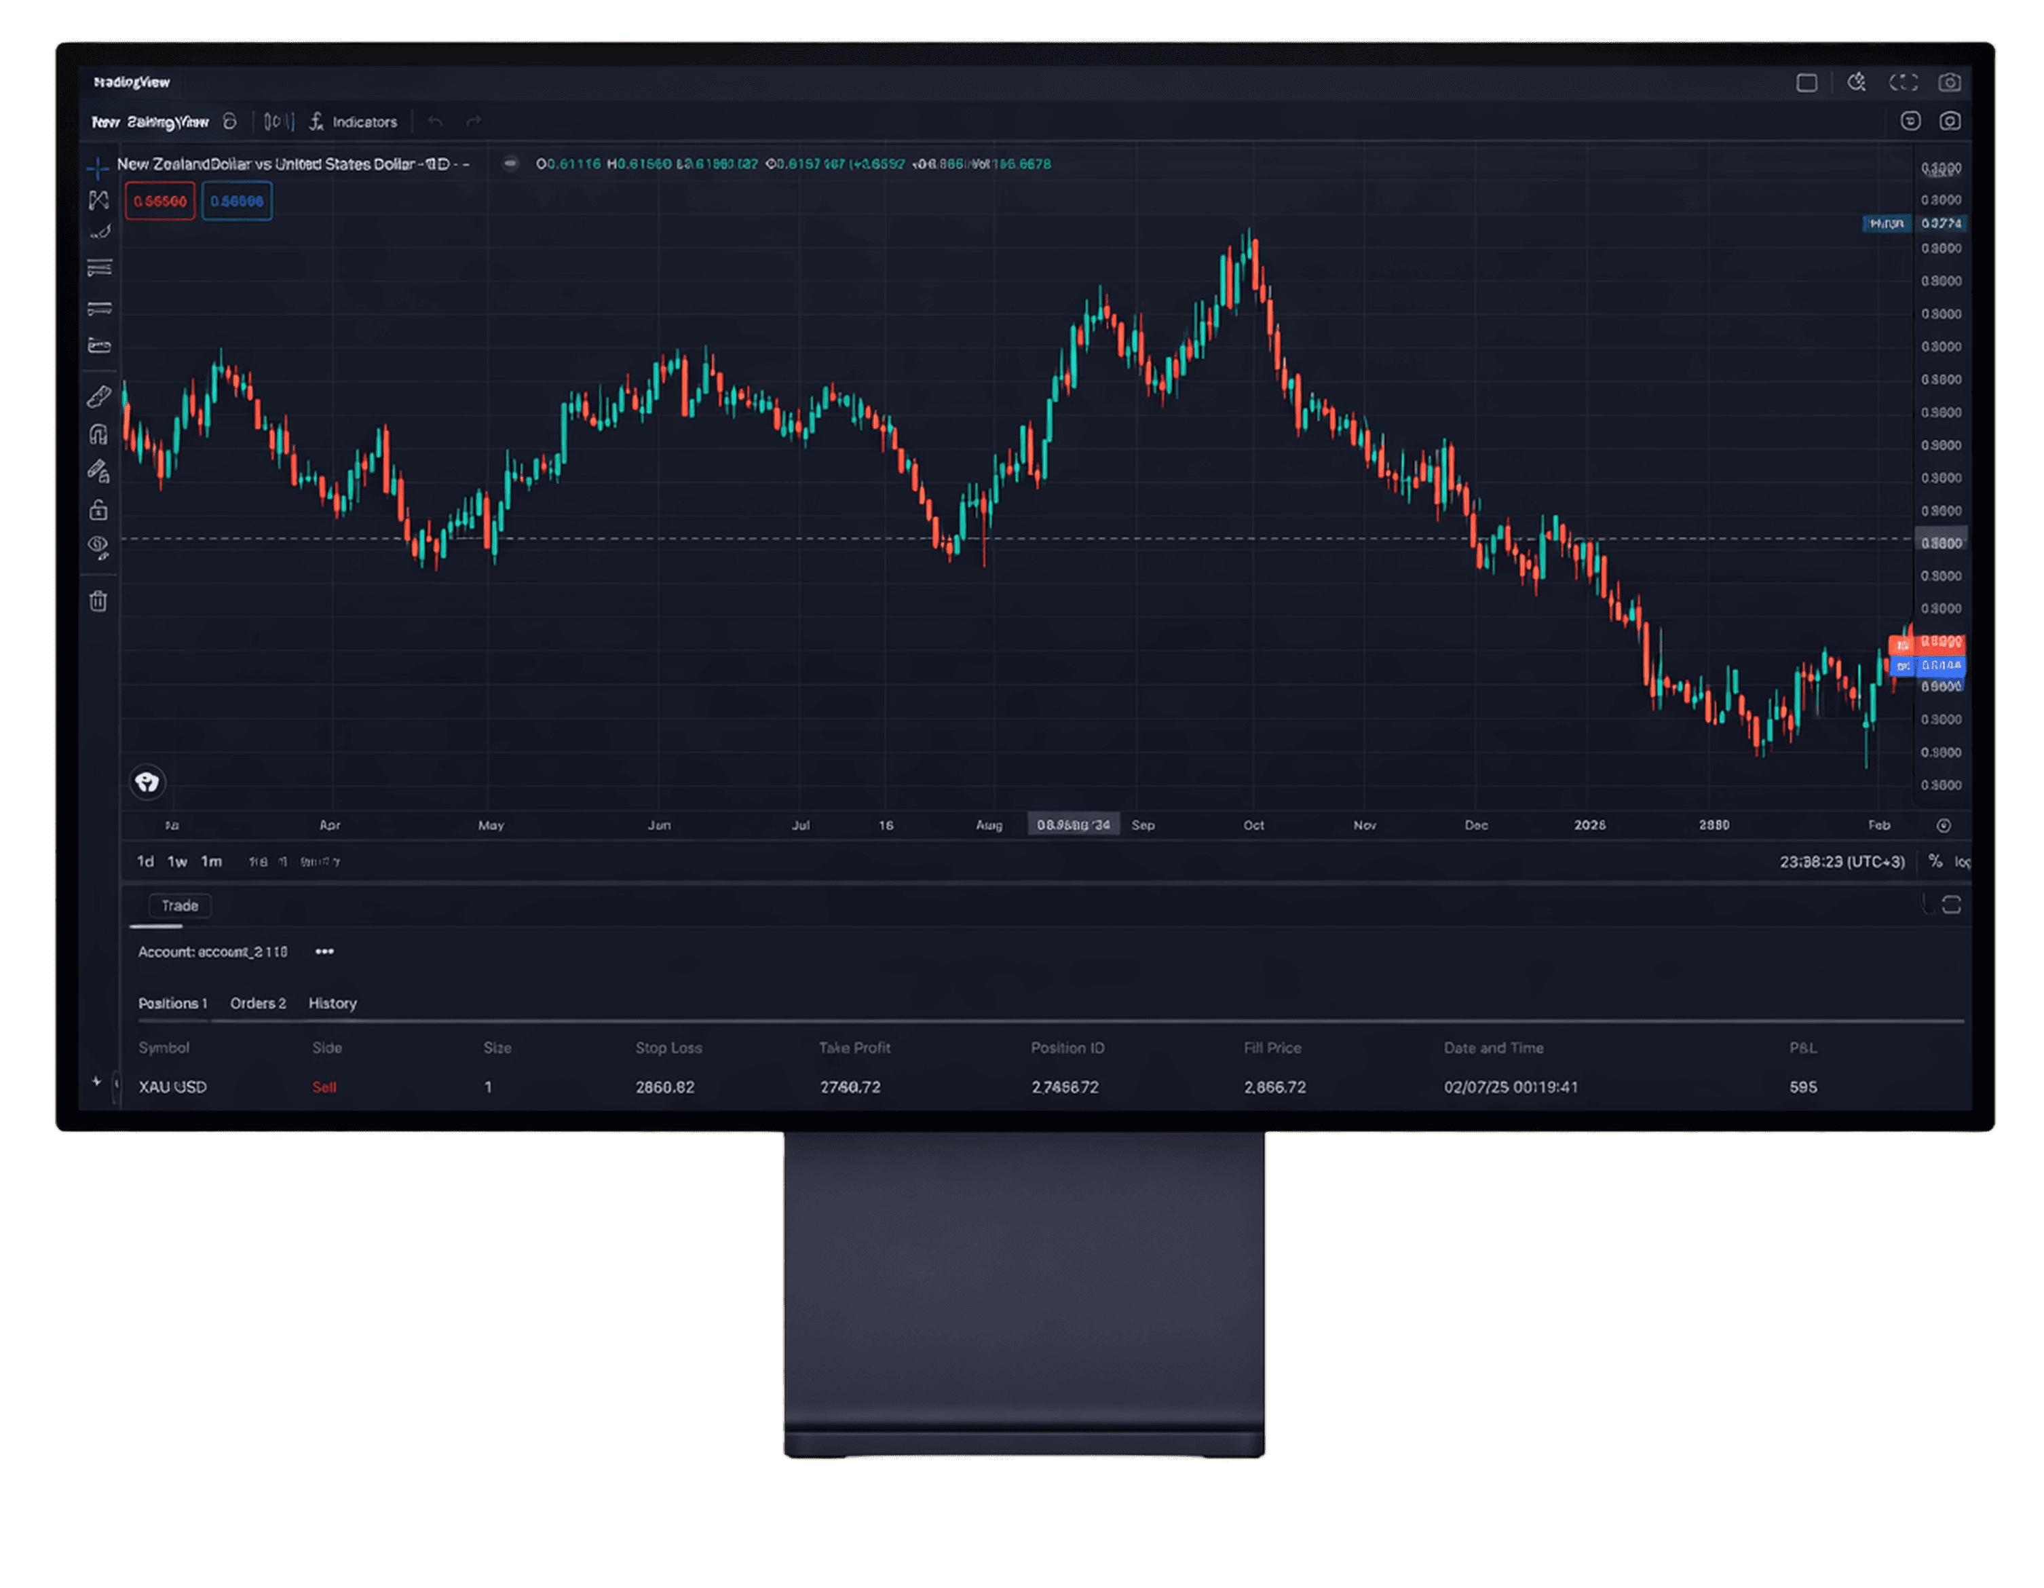The image size is (2044, 1588).
Task: Toggle the hide drawings eye tool
Action: [98, 546]
